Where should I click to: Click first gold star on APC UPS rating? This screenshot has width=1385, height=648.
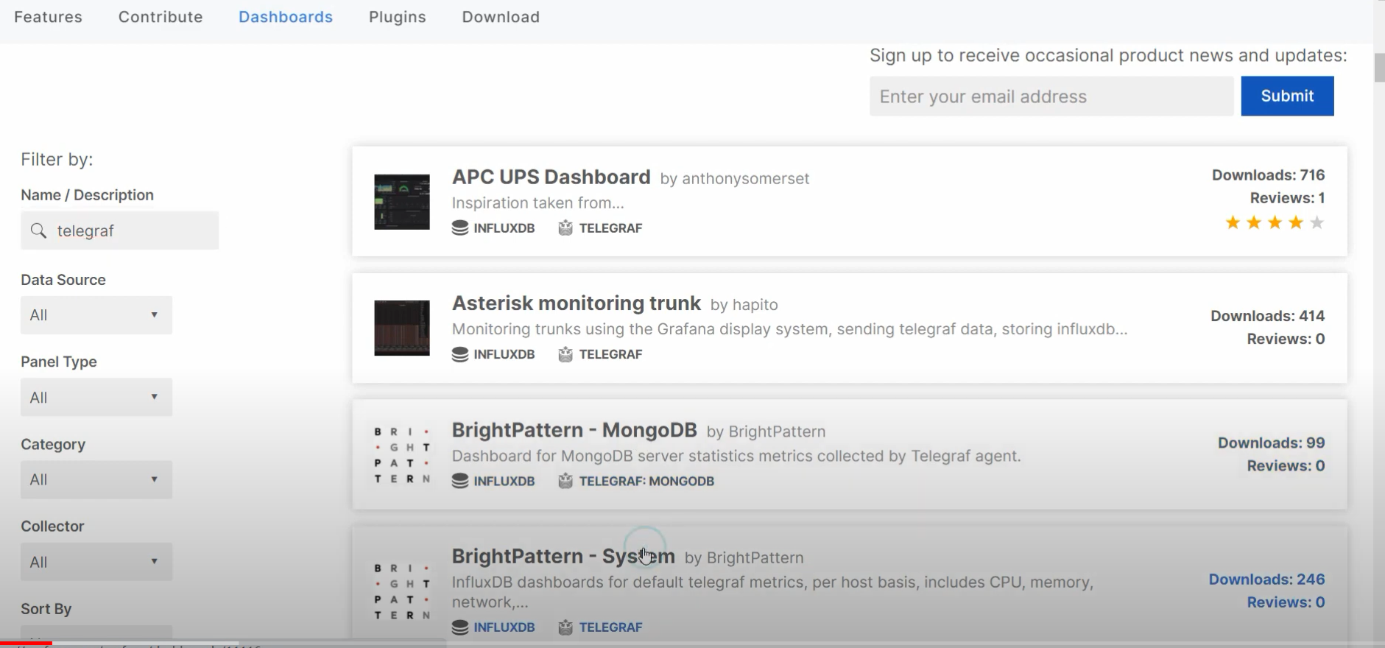[x=1233, y=222]
